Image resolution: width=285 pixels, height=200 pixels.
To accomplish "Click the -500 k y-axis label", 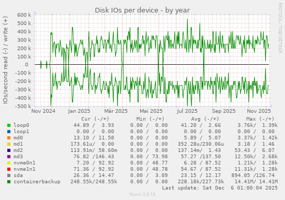I will point(23,107).
